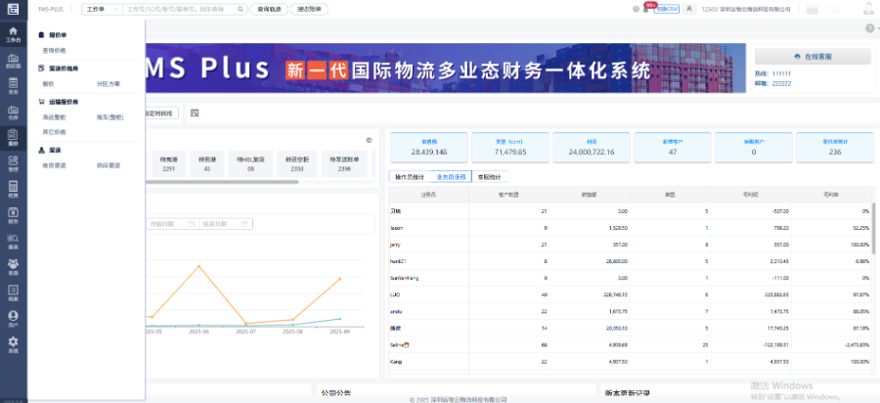Open the 财务 finance module icon

13,218
